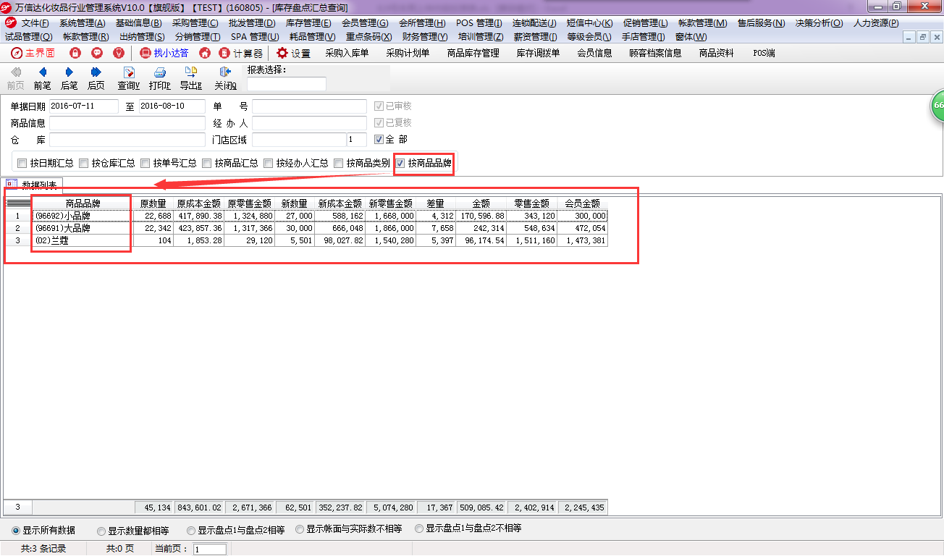Enable 按日期汇总 checkbox
The image size is (944, 556).
(x=22, y=163)
